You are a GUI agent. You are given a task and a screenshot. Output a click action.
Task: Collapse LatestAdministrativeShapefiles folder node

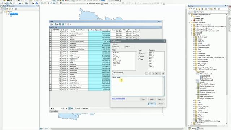tap(194, 70)
